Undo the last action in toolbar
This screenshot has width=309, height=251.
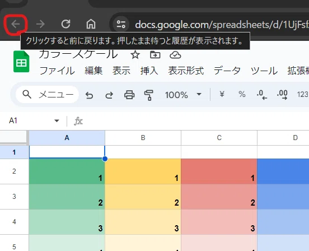click(89, 95)
